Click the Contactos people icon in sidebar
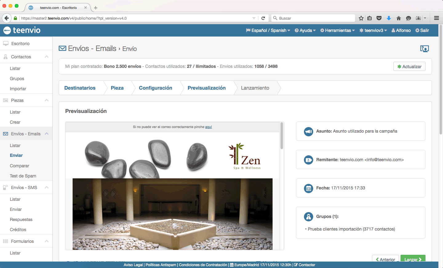This screenshot has width=443, height=268. pyautogui.click(x=5, y=56)
